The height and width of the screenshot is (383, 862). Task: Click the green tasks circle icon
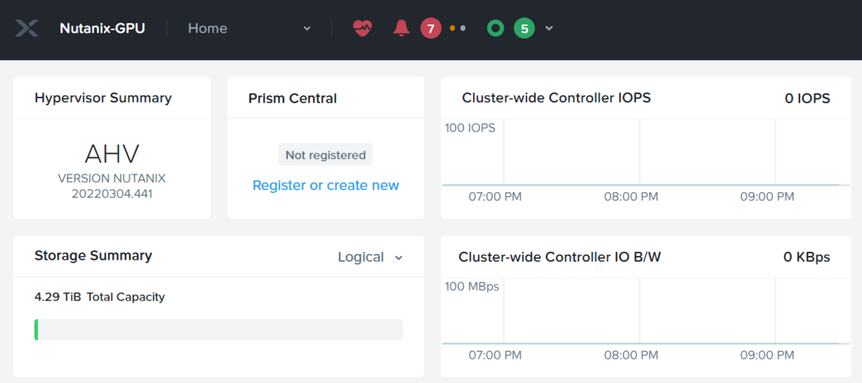click(495, 28)
